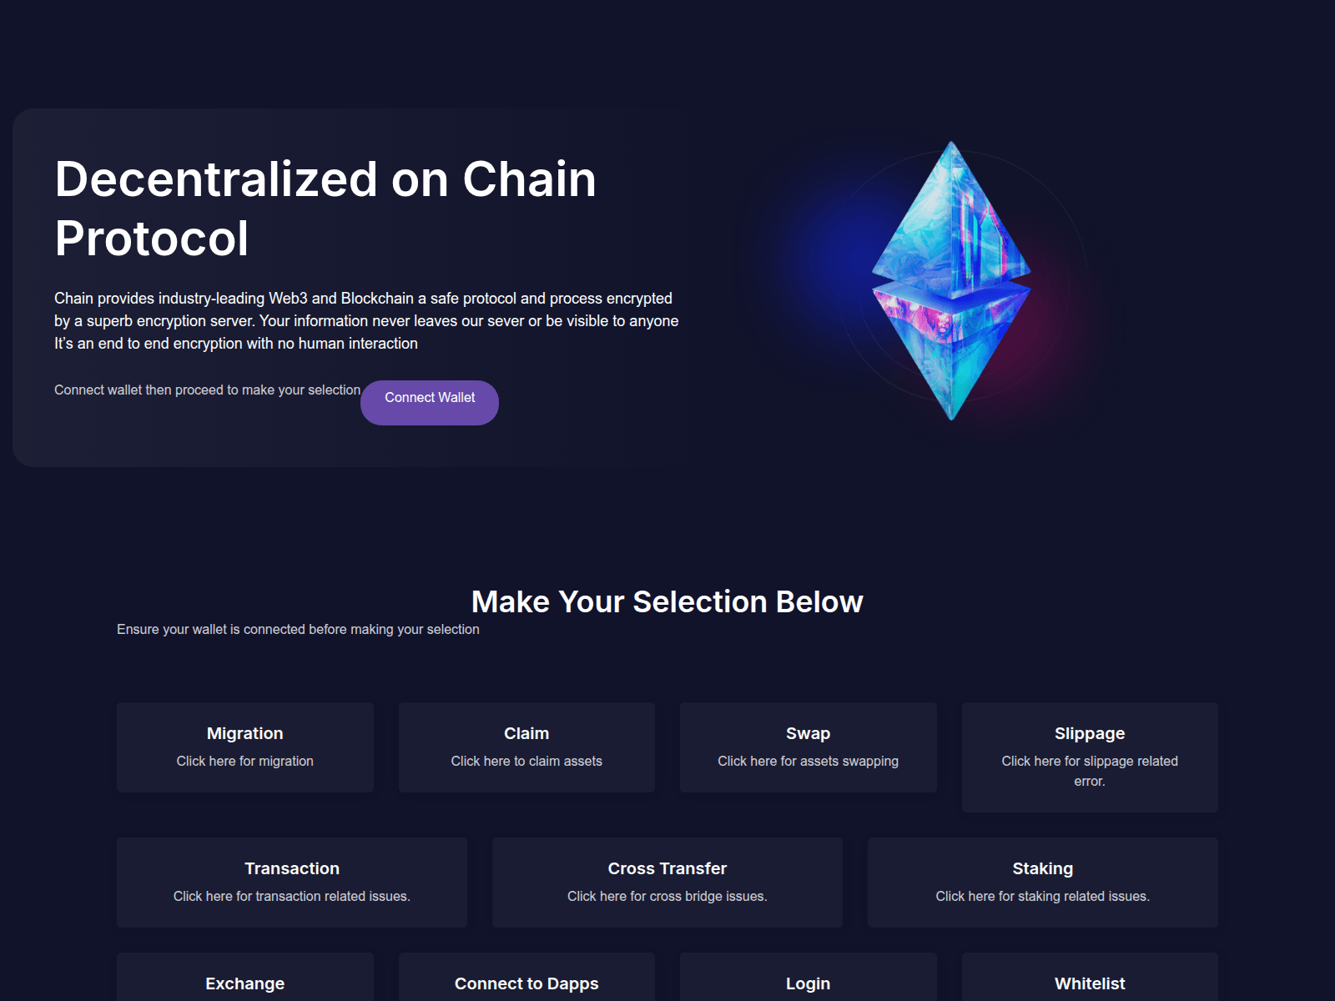Click the Web3 and Blockchain description paragraph
This screenshot has height=1001, width=1335.
tap(365, 320)
